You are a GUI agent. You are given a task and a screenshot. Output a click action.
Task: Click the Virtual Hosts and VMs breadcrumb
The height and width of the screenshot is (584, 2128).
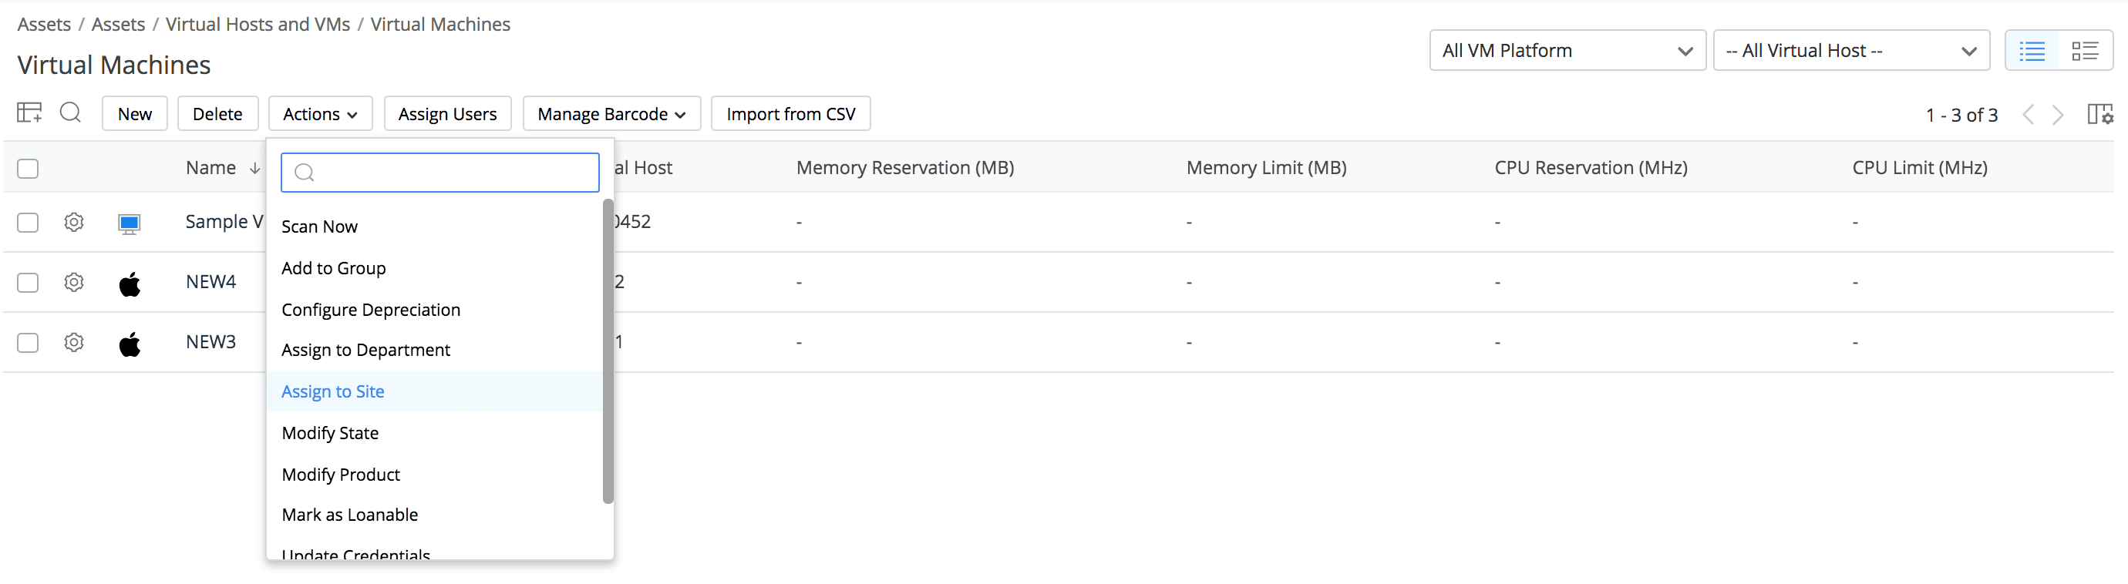pyautogui.click(x=258, y=25)
